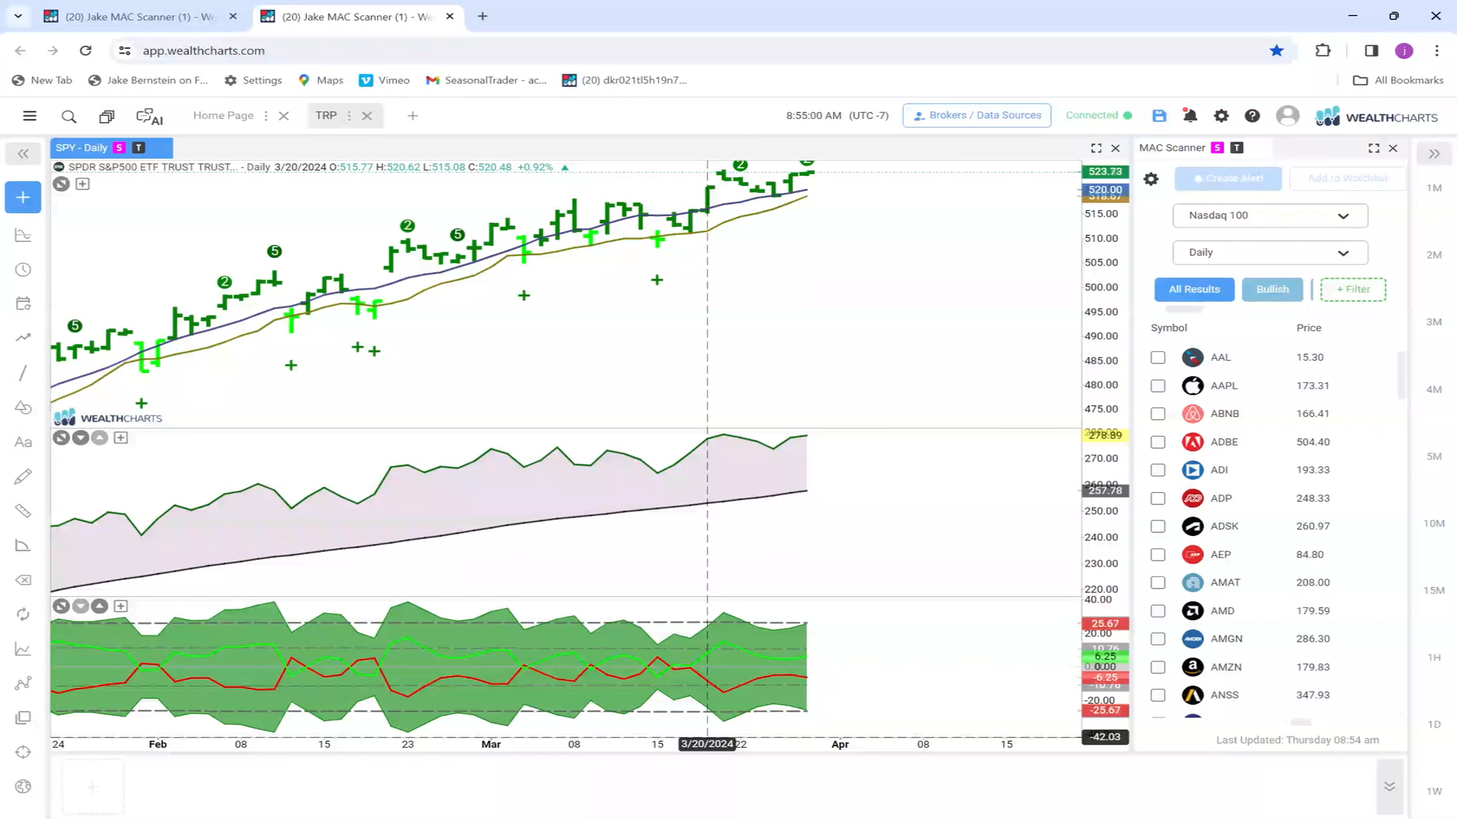Switch to Home Page workspace tab
Image resolution: width=1457 pixels, height=819 pixels.
(x=223, y=115)
